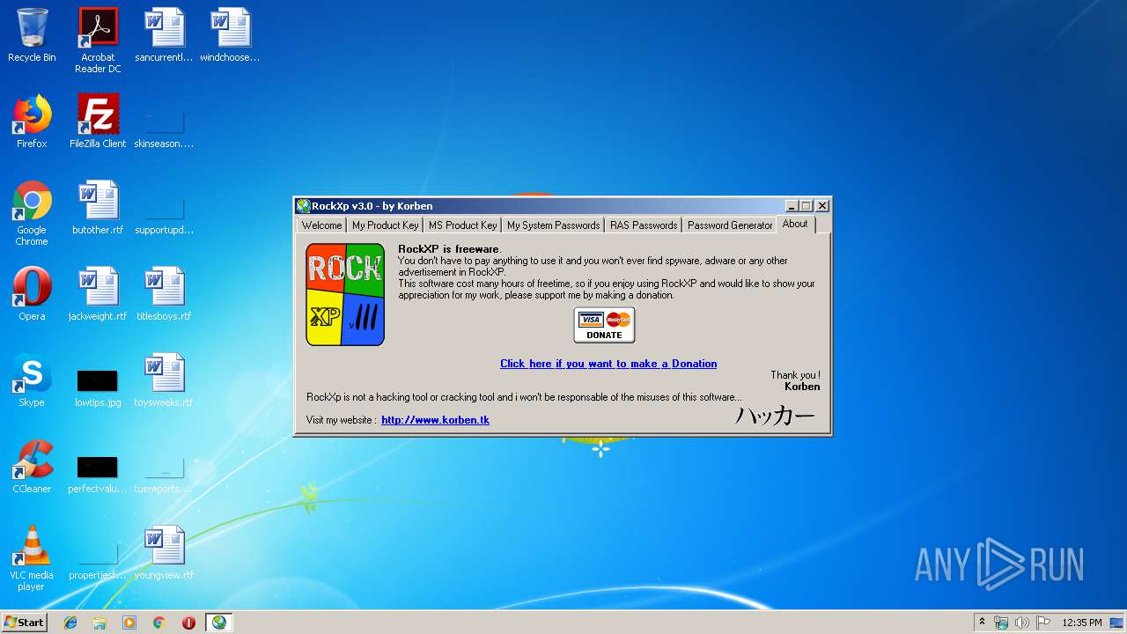Screen dimensions: 1127x634
Task: Open the Action Center flag icon
Action: [1043, 623]
